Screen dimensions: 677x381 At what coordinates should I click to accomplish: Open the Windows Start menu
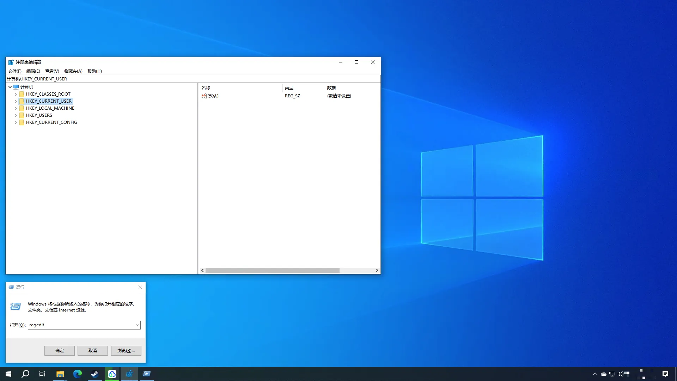pyautogui.click(x=8, y=374)
